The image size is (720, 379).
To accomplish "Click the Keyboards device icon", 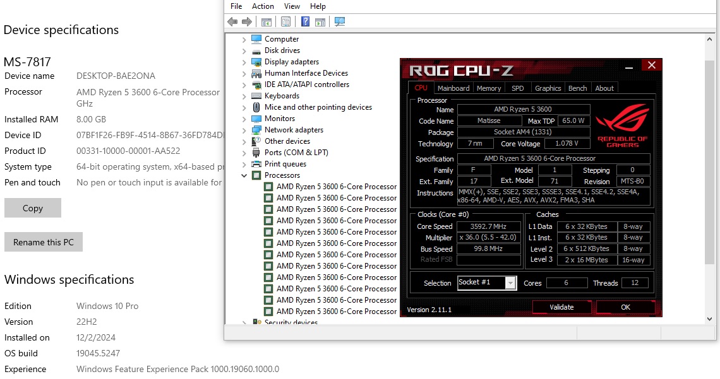I will click(256, 96).
